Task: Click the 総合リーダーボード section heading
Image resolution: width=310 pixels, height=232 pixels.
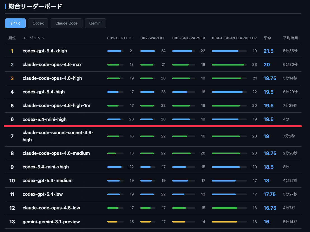Action: coord(35,6)
